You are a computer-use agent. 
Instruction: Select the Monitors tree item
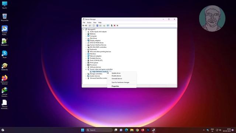point(93,54)
